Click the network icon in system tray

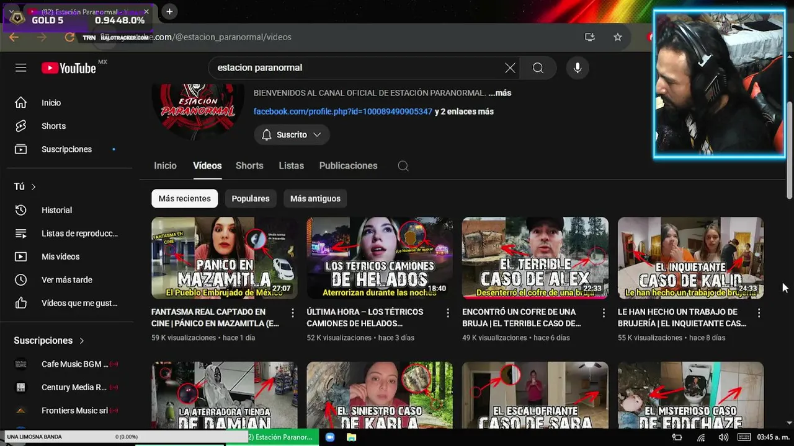tap(701, 437)
